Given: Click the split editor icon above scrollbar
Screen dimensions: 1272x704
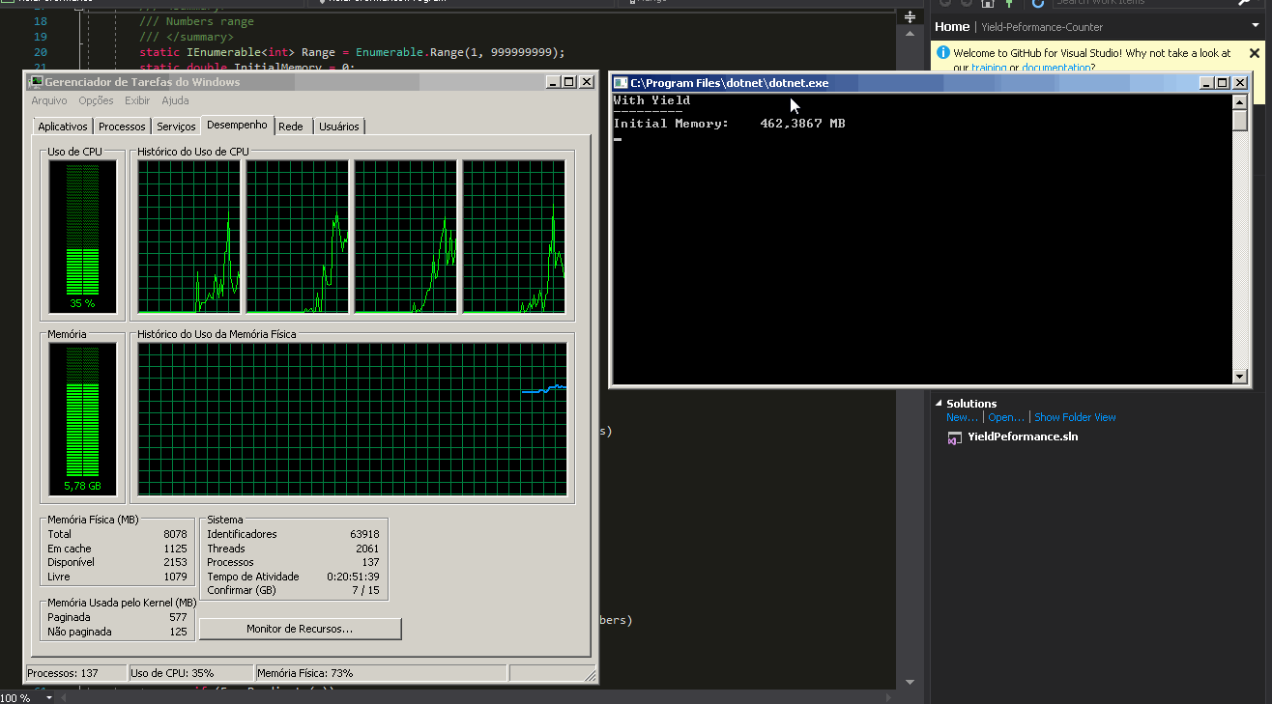Looking at the screenshot, I should point(910,17).
